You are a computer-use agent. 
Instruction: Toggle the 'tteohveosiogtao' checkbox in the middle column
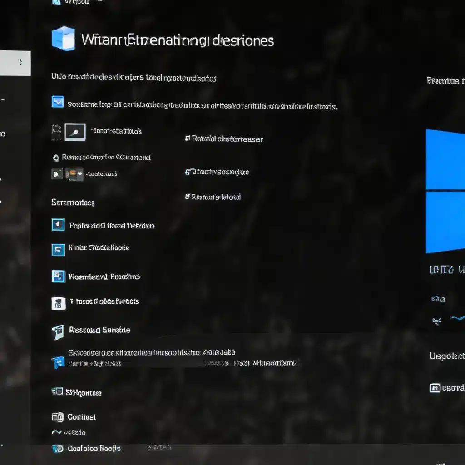click(x=188, y=172)
